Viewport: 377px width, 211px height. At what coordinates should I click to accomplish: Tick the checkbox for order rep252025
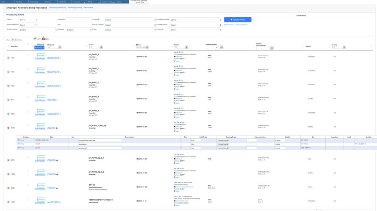click(x=28, y=55)
